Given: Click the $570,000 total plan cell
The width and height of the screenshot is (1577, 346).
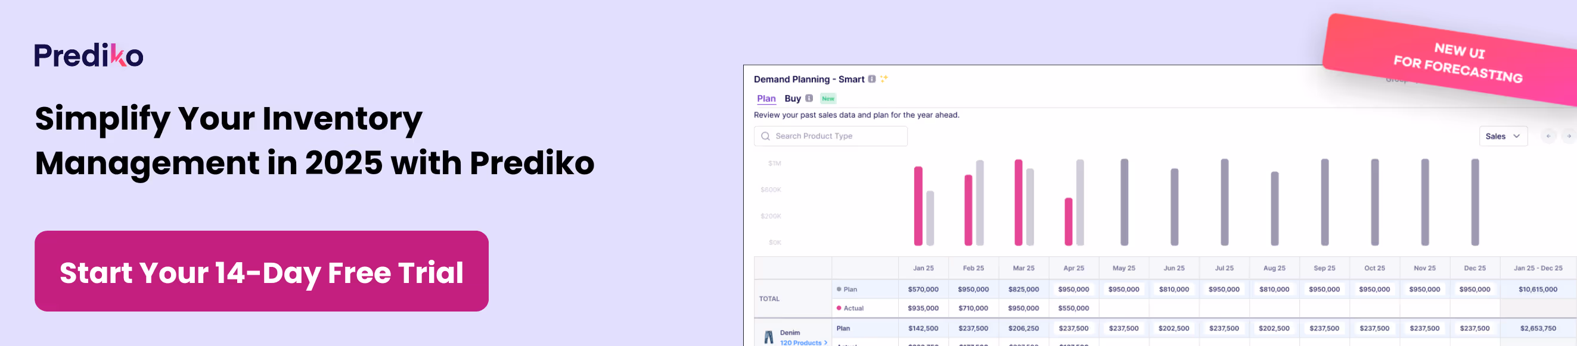Looking at the screenshot, I should coord(923,290).
